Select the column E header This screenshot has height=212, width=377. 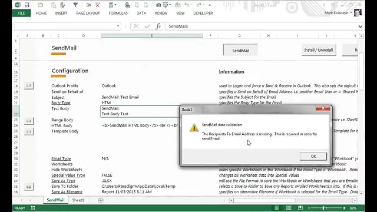coord(152,36)
